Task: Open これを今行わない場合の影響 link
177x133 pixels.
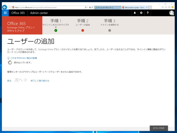Action: pyautogui.click(x=24, y=58)
